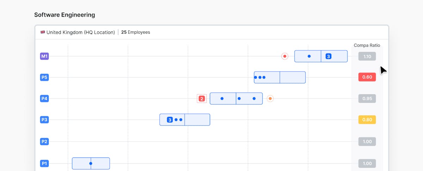Open the blue cluster of 3 in P3 band
This screenshot has height=171, width=423.
[170, 120]
